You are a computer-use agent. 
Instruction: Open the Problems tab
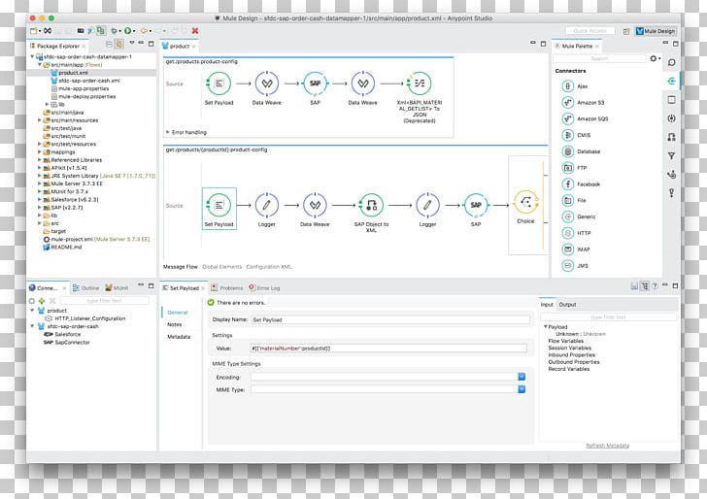(227, 288)
